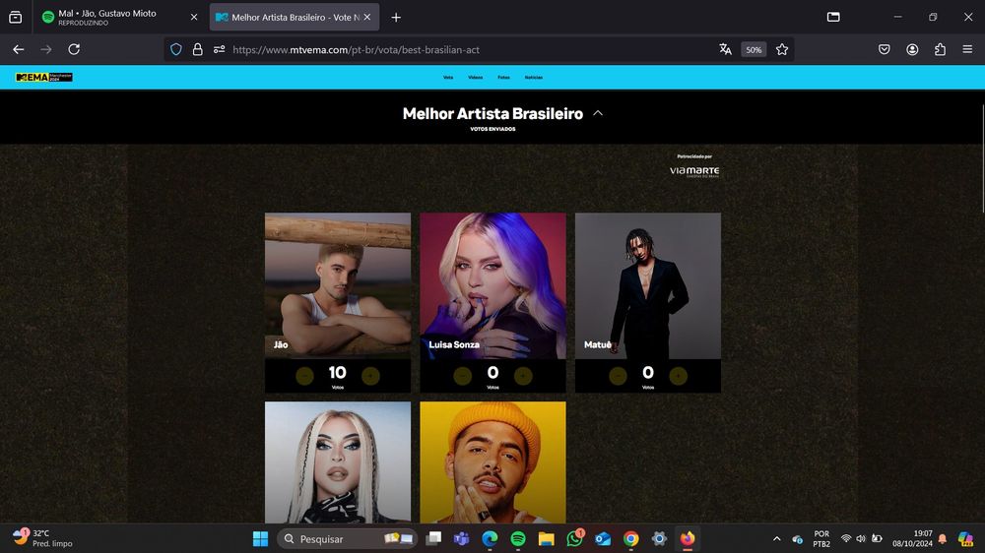Select the blonde artist photo in second row
Screen dimensions: 985x553
[x=338, y=462]
